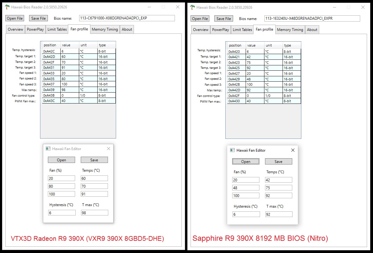
Task: Click the T max 98 field in the left editor
Action: [x=95, y=213]
